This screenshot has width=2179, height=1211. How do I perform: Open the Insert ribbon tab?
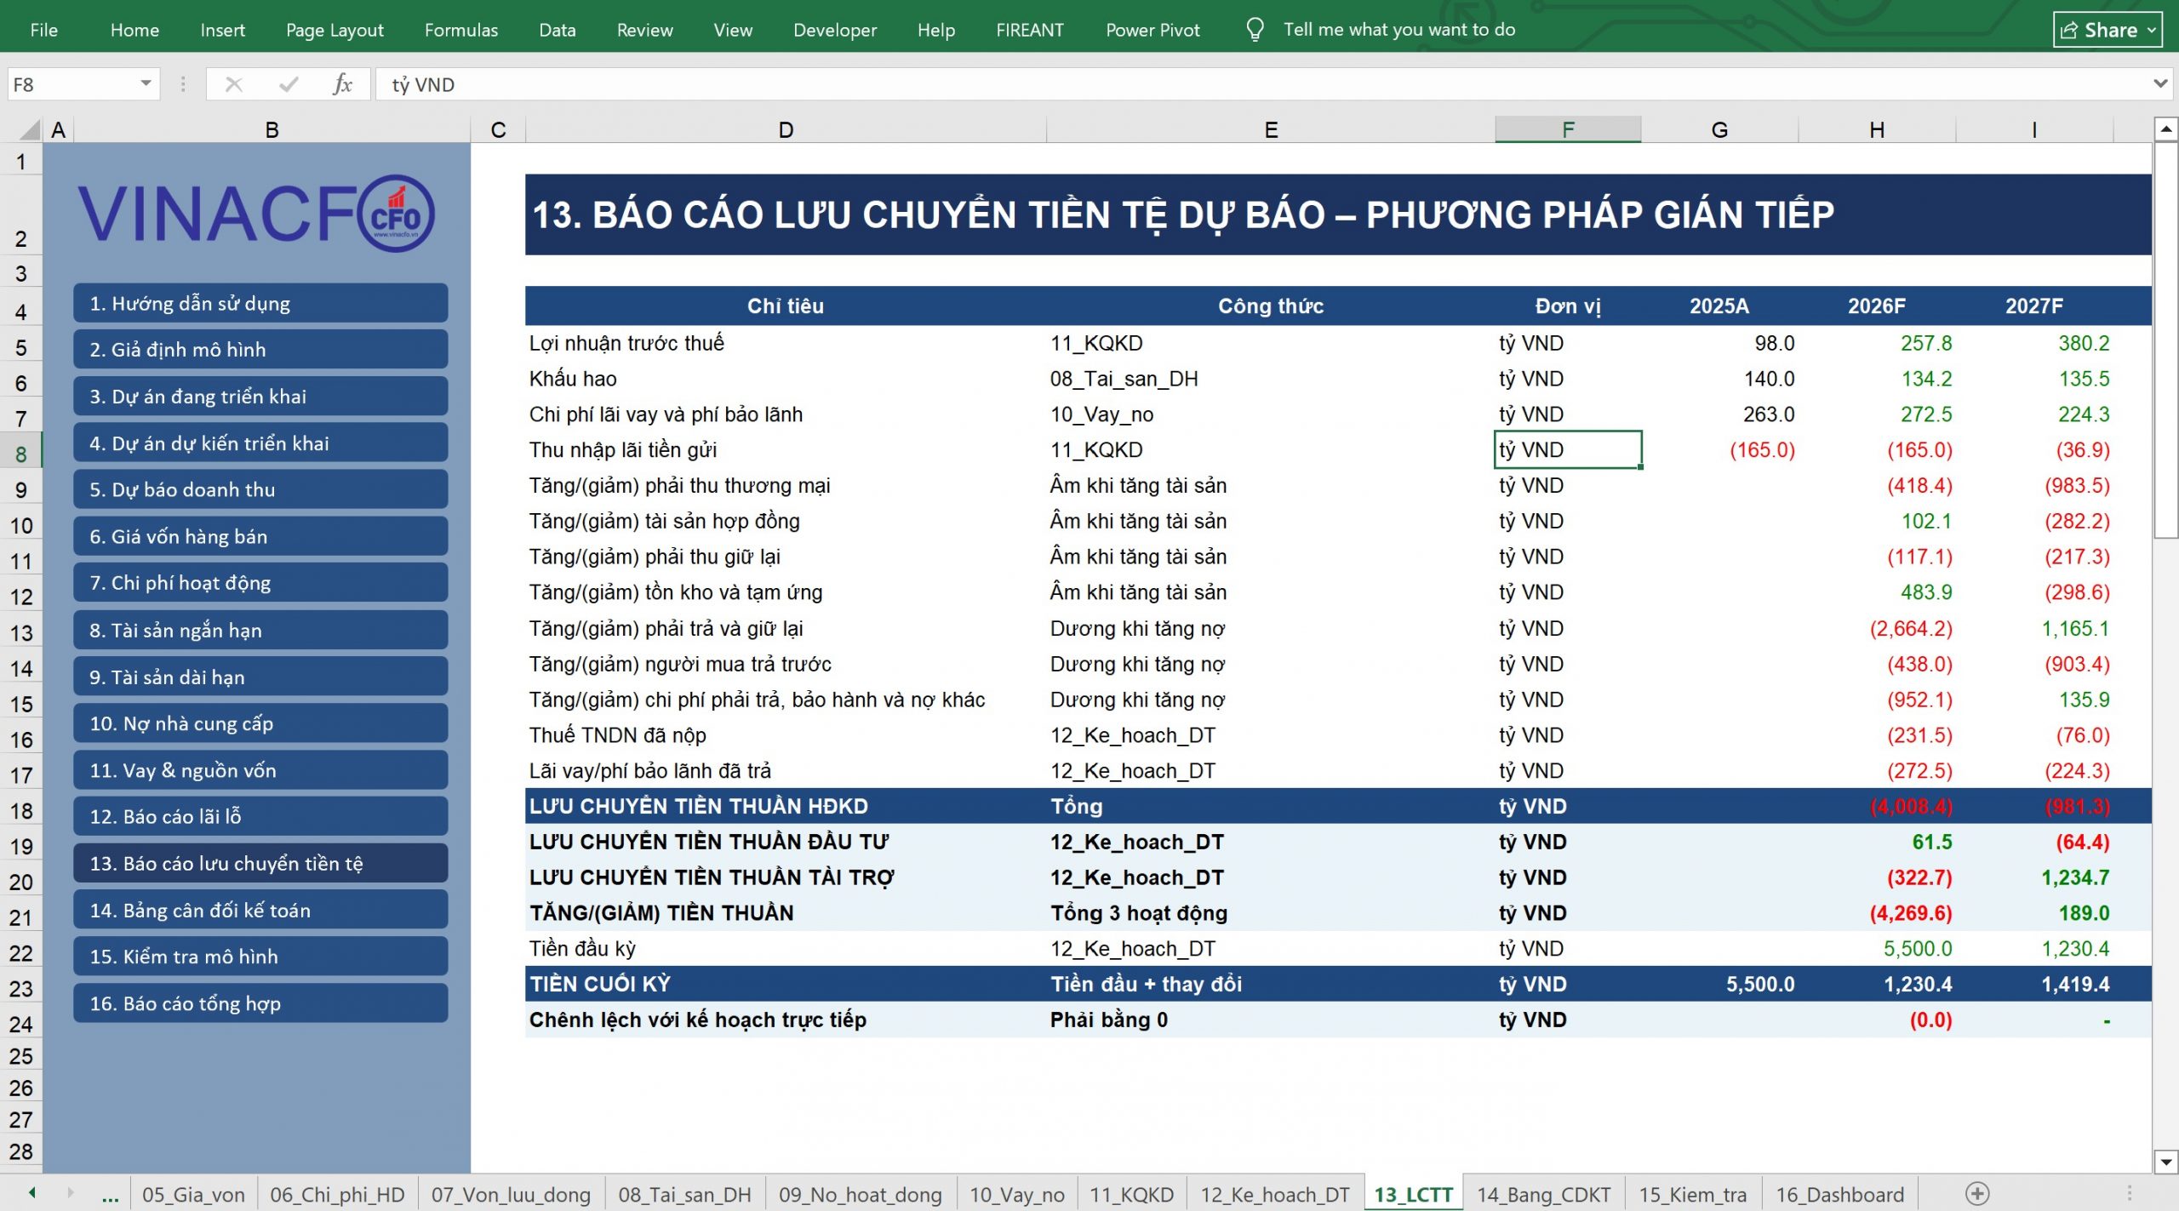tap(222, 30)
